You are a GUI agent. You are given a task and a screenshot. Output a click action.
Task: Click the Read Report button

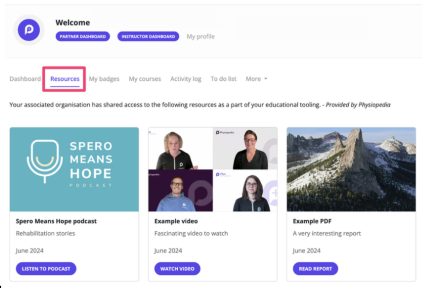tap(315, 269)
